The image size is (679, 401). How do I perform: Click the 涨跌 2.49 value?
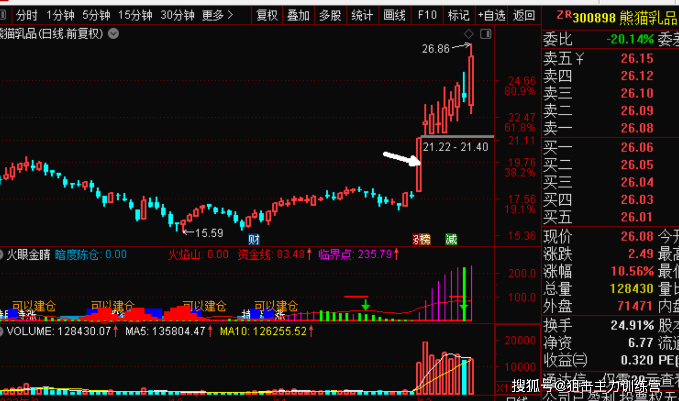click(640, 254)
